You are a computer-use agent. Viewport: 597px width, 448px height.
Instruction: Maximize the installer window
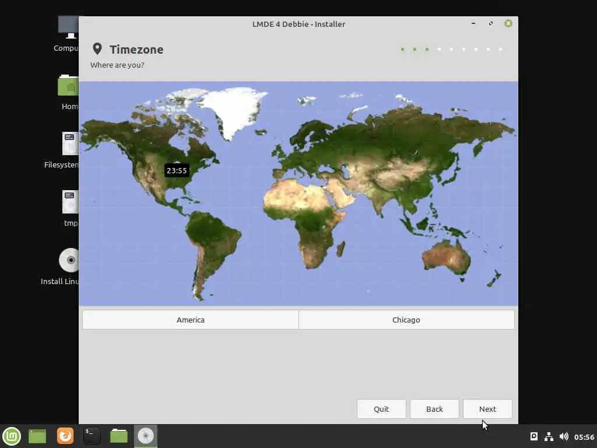491,23
